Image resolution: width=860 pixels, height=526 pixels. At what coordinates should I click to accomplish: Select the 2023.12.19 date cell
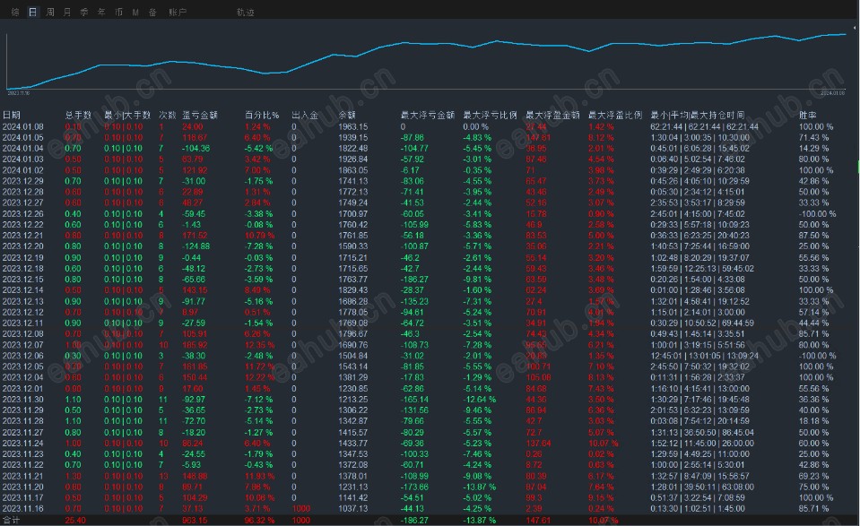pyautogui.click(x=23, y=257)
